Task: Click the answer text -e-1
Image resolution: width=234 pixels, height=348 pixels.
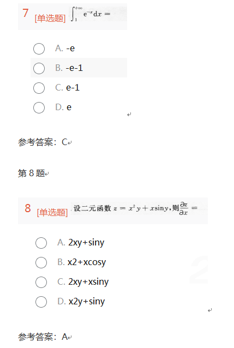Action: tap(74, 68)
